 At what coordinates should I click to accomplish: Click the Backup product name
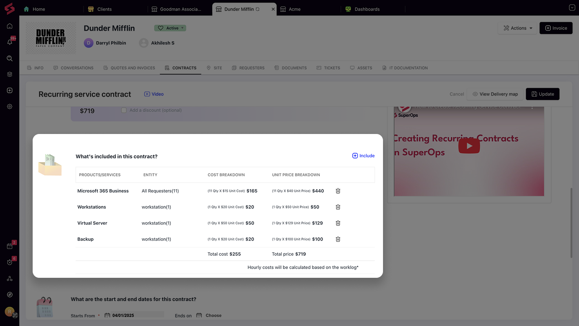pos(85,239)
